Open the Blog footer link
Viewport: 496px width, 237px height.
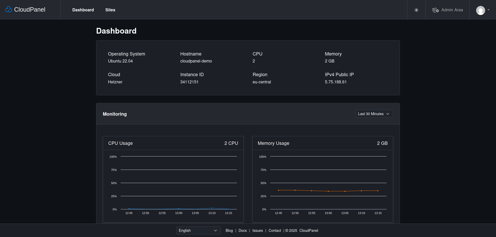229,231
